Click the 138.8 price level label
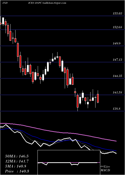Viewport: 125px width, 175px height. (x=116, y=108)
